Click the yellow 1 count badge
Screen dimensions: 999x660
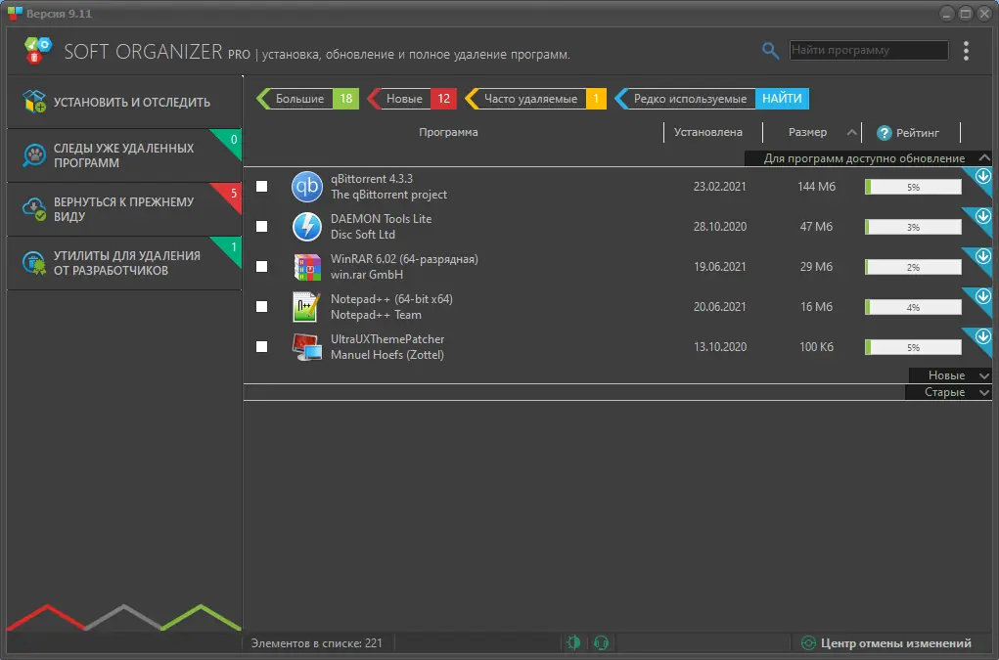point(596,99)
